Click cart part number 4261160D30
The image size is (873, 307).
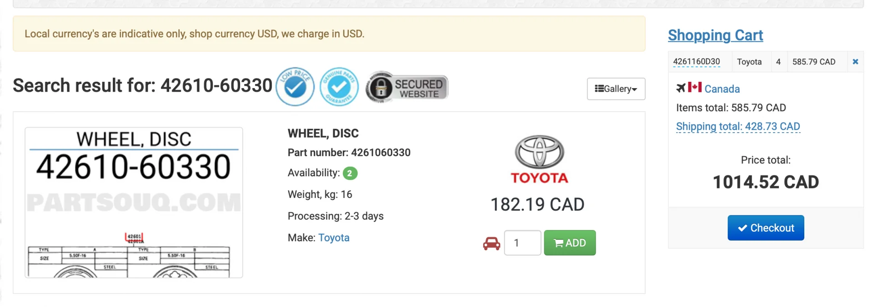pos(697,62)
